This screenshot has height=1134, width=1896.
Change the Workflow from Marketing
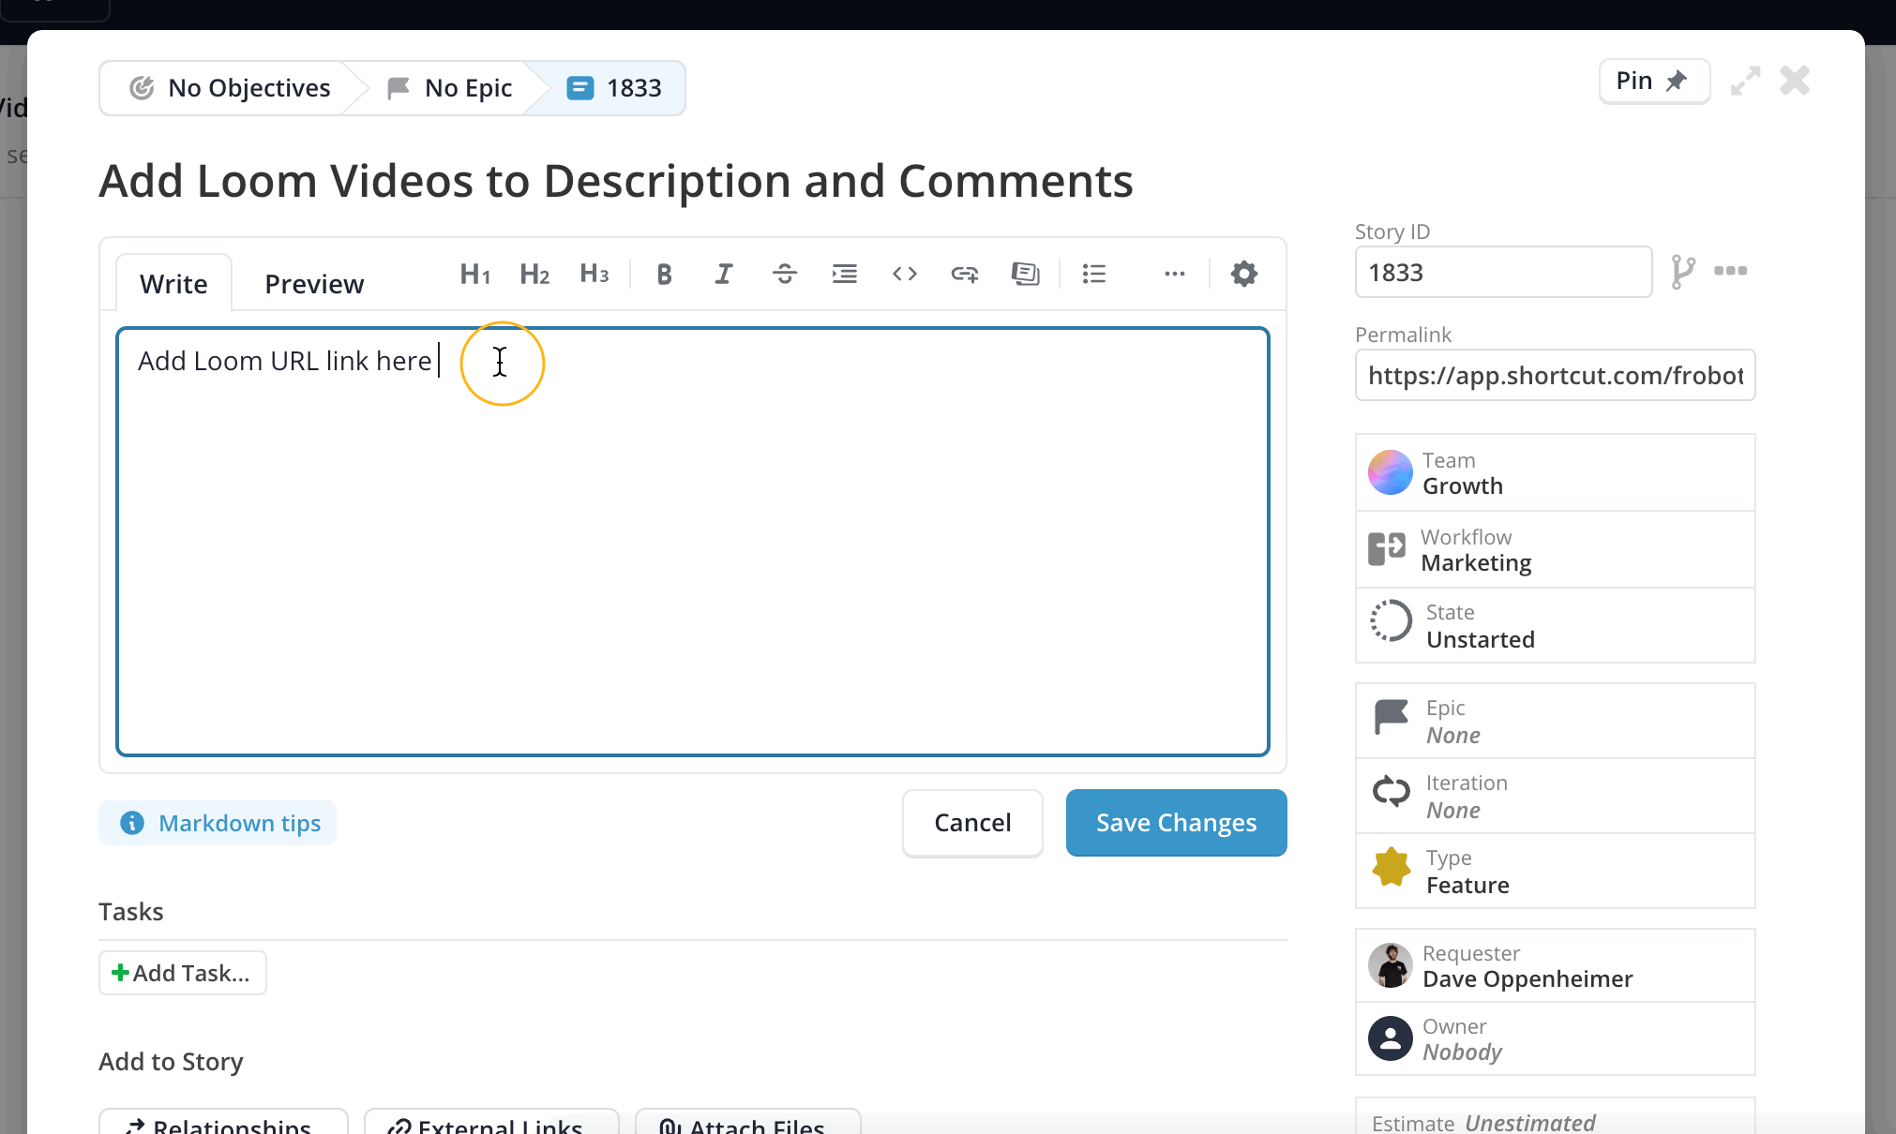click(1555, 549)
